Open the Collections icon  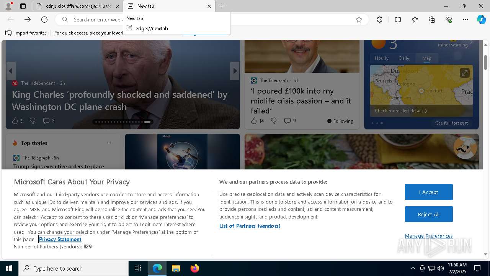pyautogui.click(x=432, y=20)
